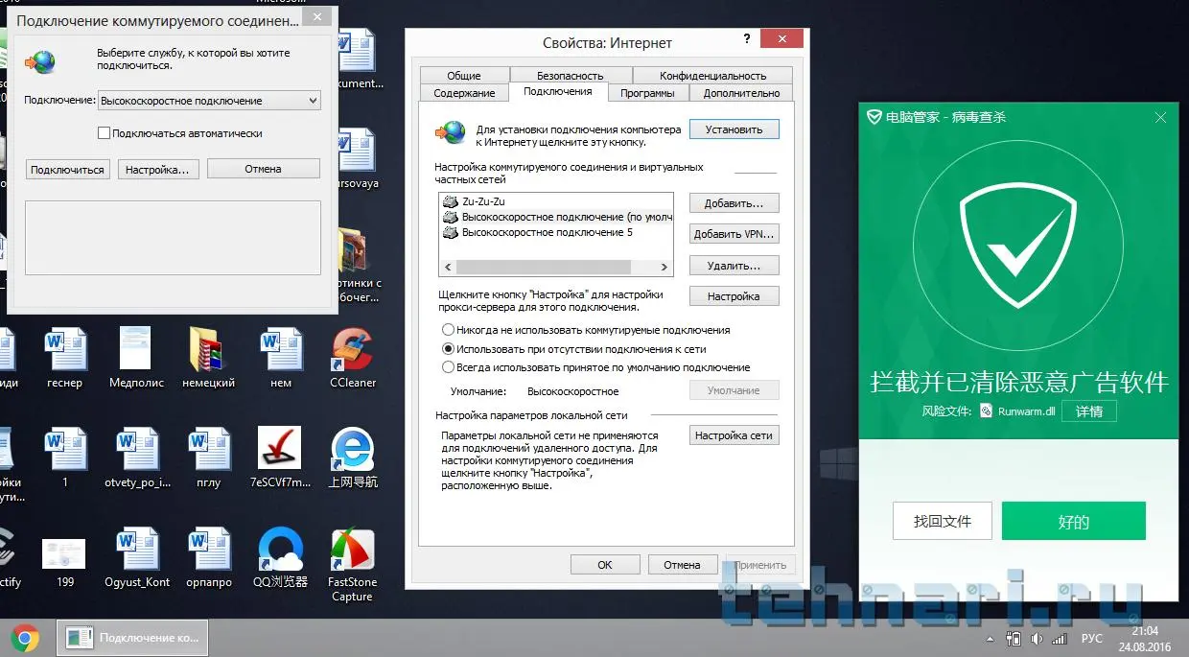Open the Содержание tab
The height and width of the screenshot is (657, 1189).
(464, 93)
